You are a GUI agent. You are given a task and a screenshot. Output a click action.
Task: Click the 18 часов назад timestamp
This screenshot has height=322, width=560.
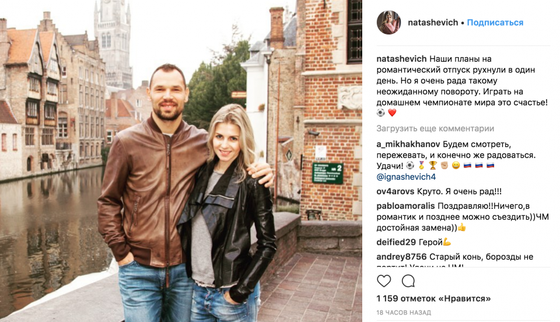tap(404, 313)
